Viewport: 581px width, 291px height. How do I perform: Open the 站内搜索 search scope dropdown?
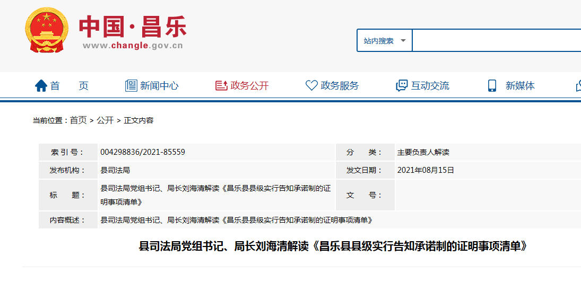pyautogui.click(x=384, y=41)
